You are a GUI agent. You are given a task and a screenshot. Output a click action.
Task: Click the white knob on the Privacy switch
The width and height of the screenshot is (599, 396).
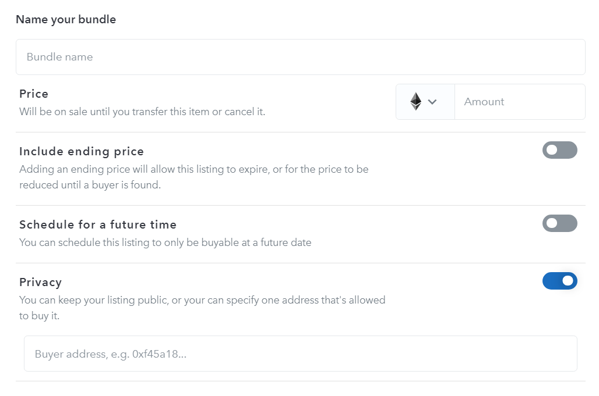click(568, 281)
